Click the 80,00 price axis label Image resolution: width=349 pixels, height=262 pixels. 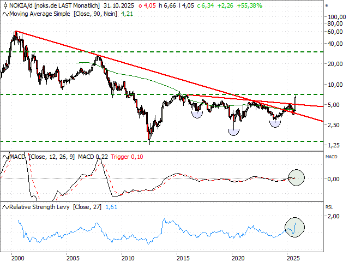tap(335, 23)
